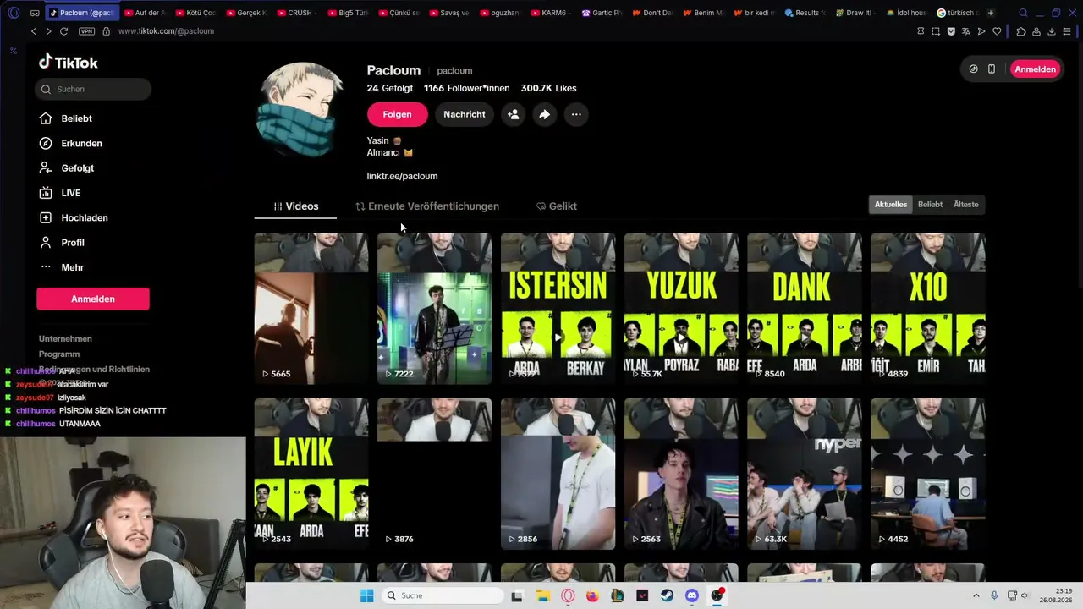Viewport: 1083px width, 609px height.
Task: Open browser downloads icon
Action: pos(1052,31)
